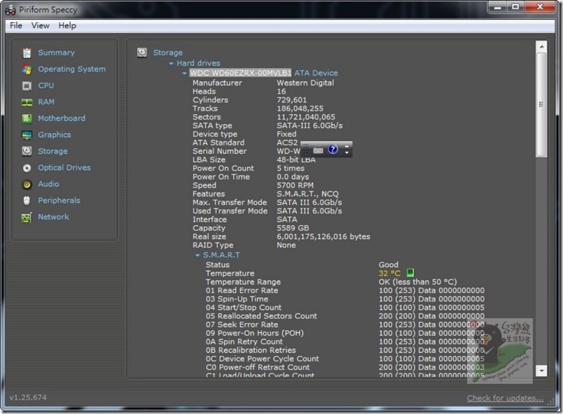This screenshot has width=563, height=414.
Task: Click the Summary clipboard icon in sidebar
Action: click(27, 52)
